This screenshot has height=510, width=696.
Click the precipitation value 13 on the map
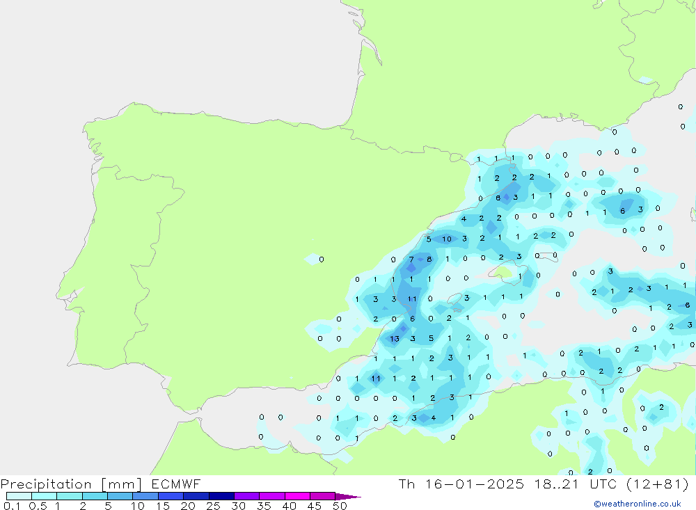(x=395, y=339)
